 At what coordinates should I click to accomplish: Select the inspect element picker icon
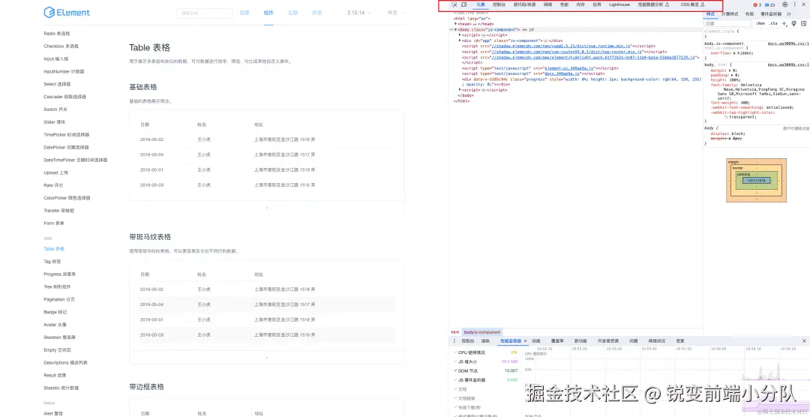(454, 4)
